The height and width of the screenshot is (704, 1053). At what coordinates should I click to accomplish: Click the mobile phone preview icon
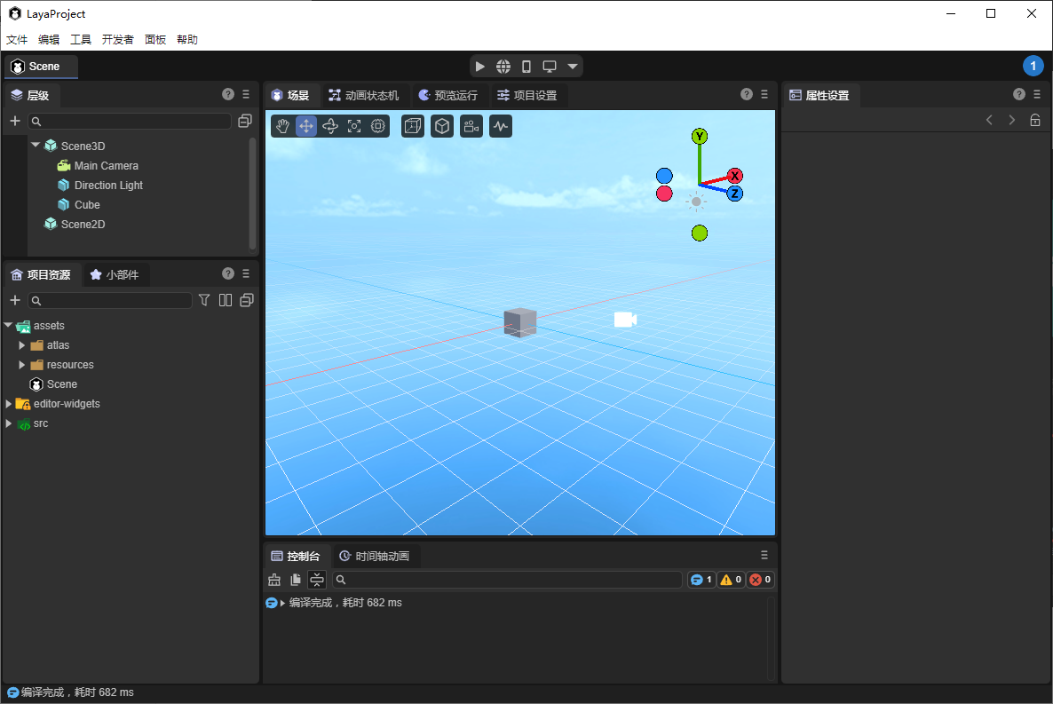click(526, 67)
